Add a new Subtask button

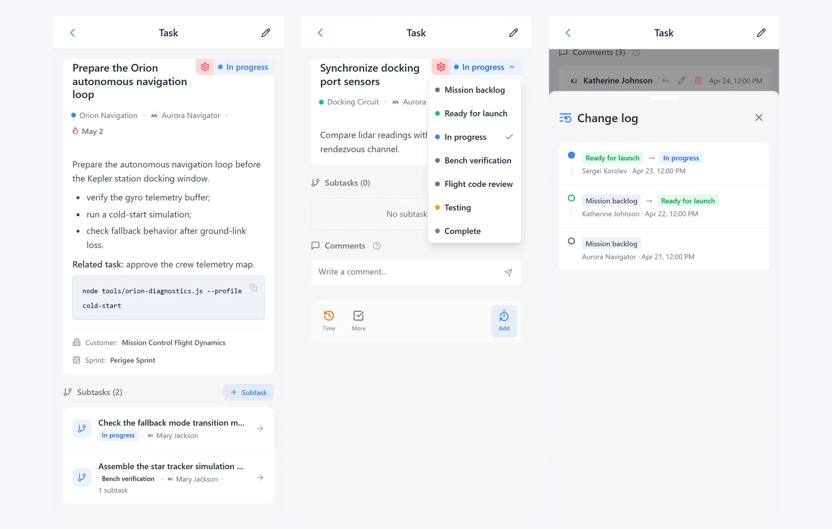[248, 392]
